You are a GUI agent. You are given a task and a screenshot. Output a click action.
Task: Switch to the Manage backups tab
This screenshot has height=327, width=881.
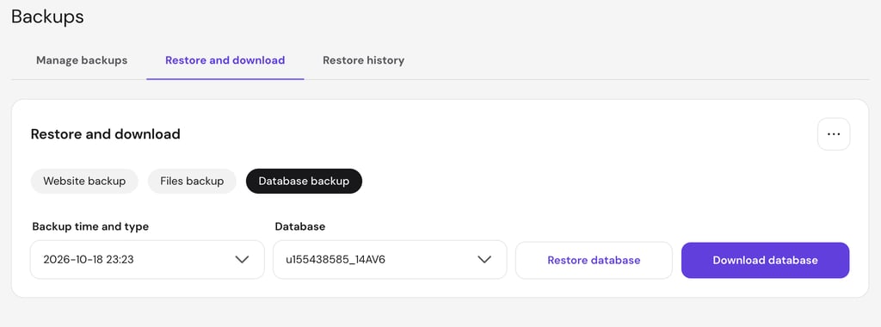(x=82, y=60)
